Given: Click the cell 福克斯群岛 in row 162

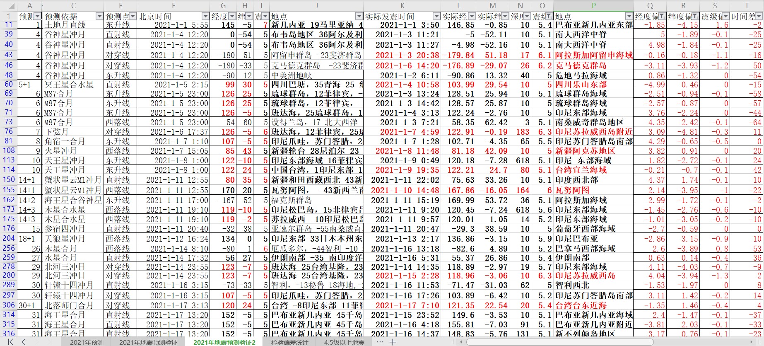Looking at the screenshot, I should click(x=316, y=200).
